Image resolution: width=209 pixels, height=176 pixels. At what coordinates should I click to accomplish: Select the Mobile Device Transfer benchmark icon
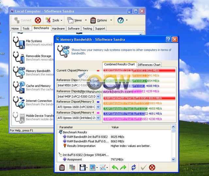(19, 117)
